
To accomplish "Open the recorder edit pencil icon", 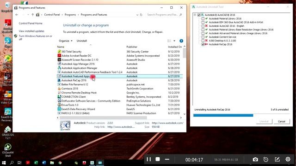I will [277, 160].
